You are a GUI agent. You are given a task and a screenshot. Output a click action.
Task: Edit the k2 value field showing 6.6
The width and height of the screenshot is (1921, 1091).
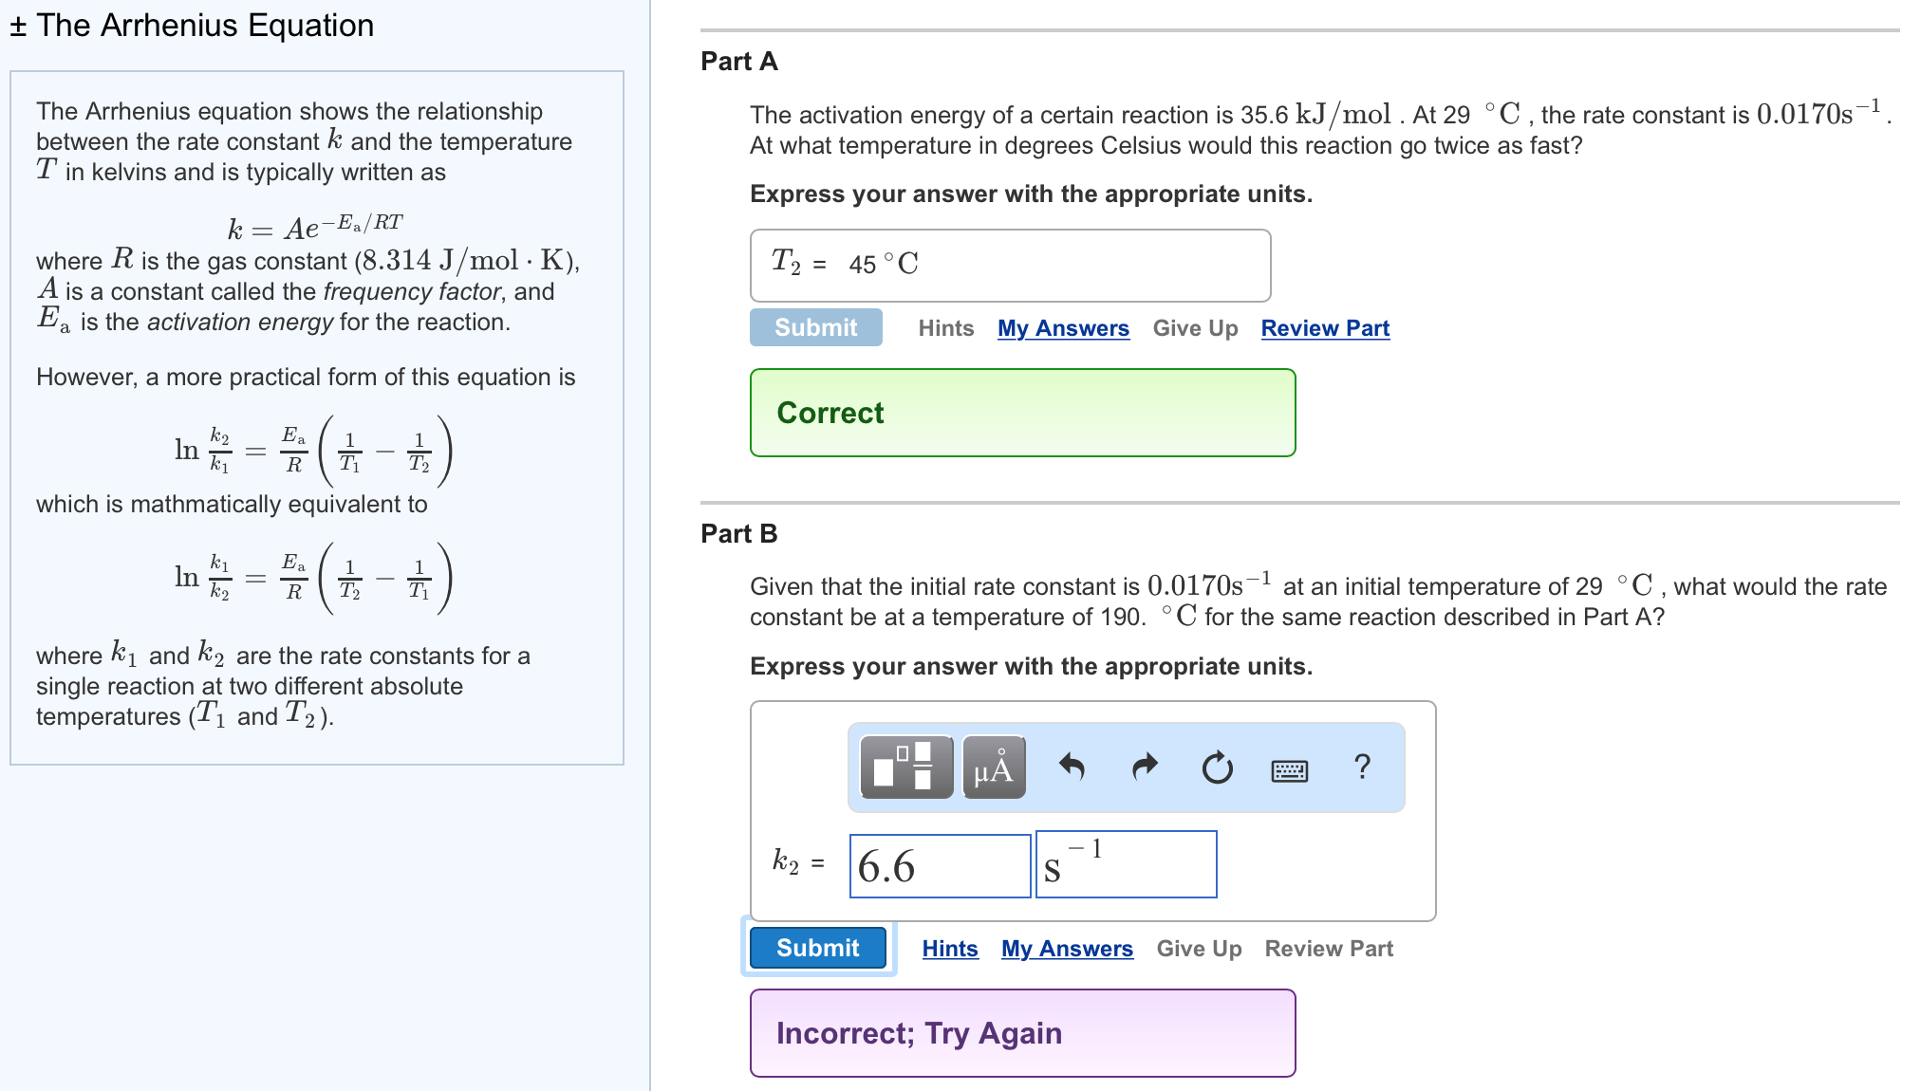click(940, 863)
